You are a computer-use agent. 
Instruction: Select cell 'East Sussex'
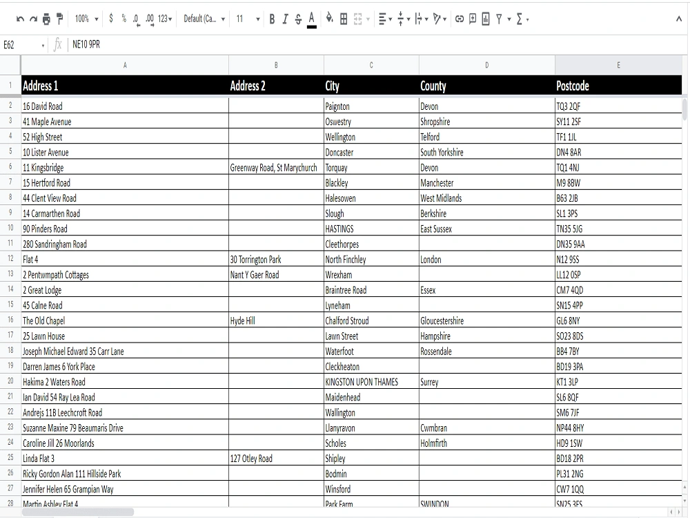486,229
